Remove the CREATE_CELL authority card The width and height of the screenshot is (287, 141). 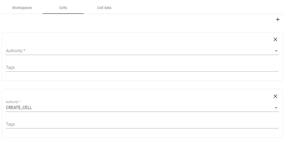tap(275, 96)
